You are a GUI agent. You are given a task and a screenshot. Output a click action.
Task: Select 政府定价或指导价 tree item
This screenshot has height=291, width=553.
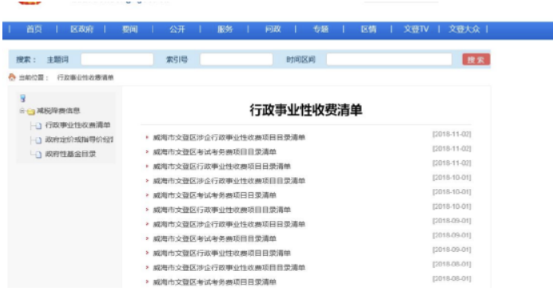79,140
